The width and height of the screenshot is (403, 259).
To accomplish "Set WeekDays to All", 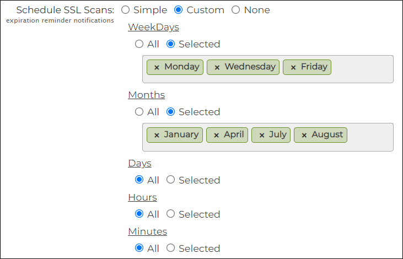I will [x=139, y=44].
